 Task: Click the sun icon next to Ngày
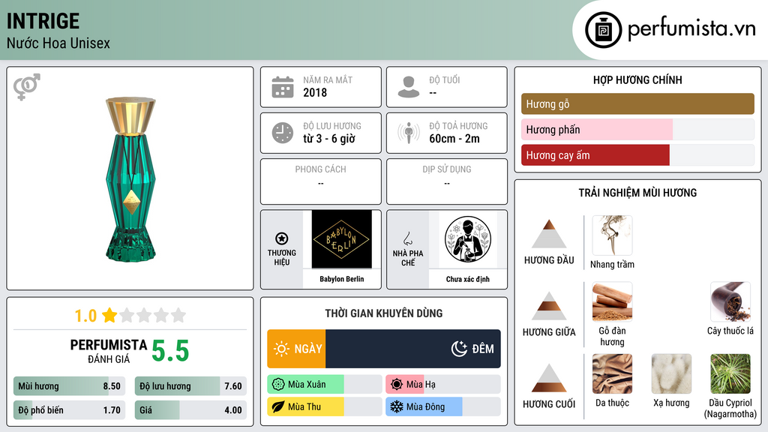point(282,349)
